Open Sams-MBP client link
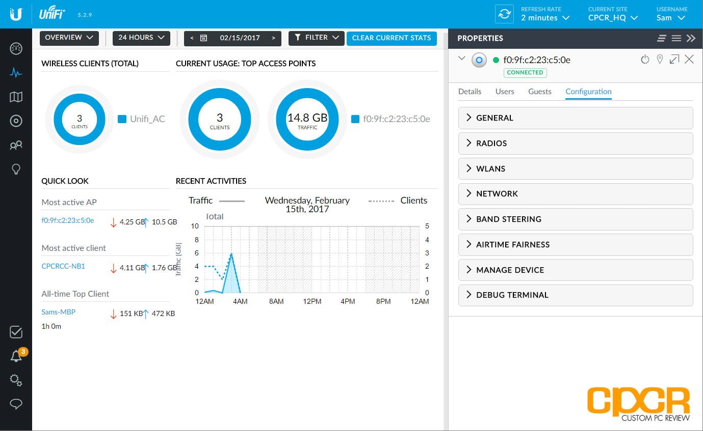 coord(59,312)
